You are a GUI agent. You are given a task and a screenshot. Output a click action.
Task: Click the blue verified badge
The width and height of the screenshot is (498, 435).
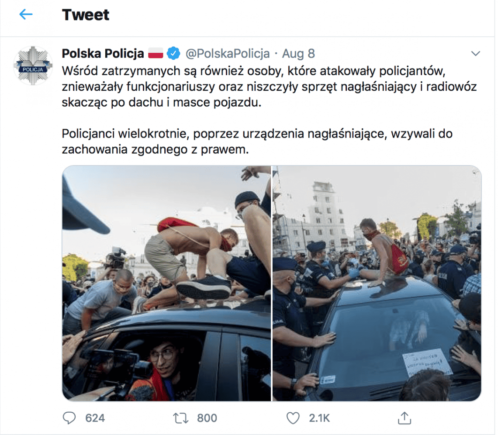[x=173, y=53]
